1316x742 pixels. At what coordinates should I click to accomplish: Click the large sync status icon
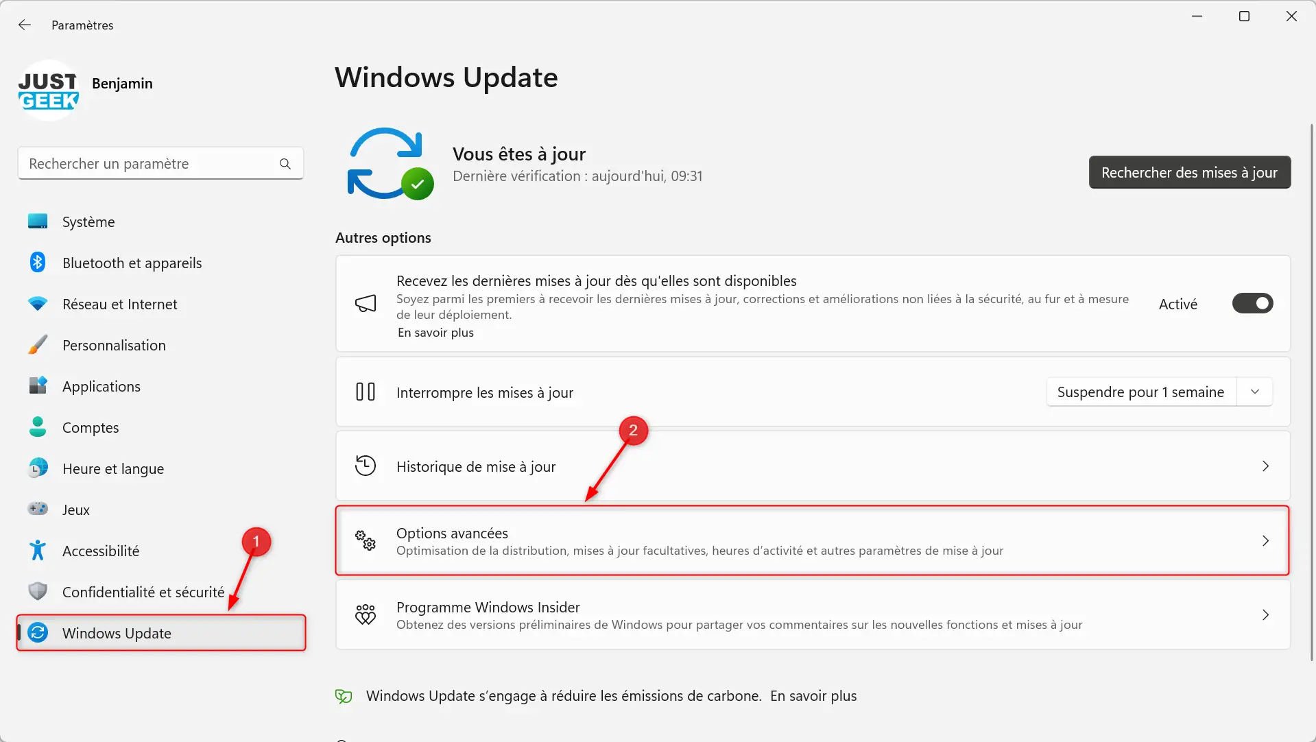pyautogui.click(x=390, y=164)
